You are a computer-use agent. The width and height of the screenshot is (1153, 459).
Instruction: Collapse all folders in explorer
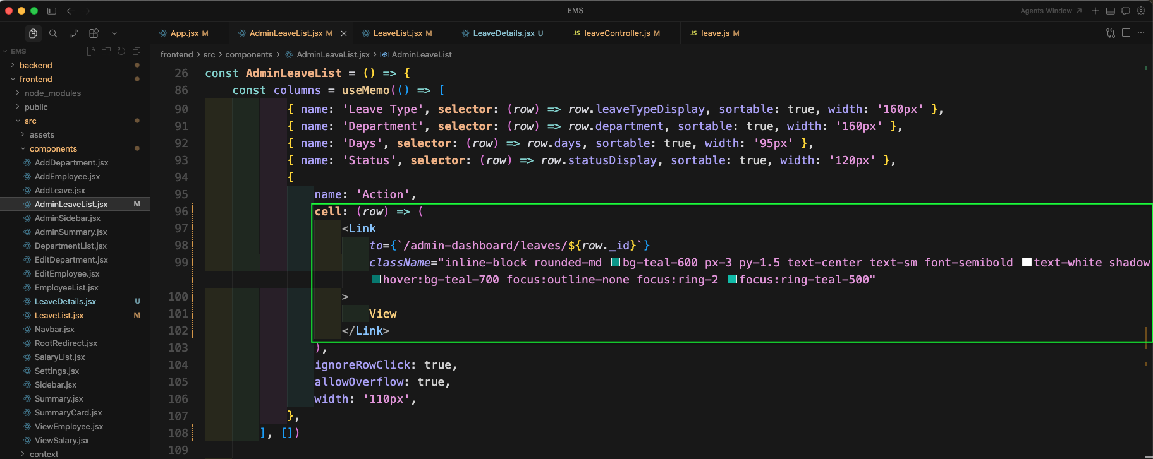tap(137, 51)
